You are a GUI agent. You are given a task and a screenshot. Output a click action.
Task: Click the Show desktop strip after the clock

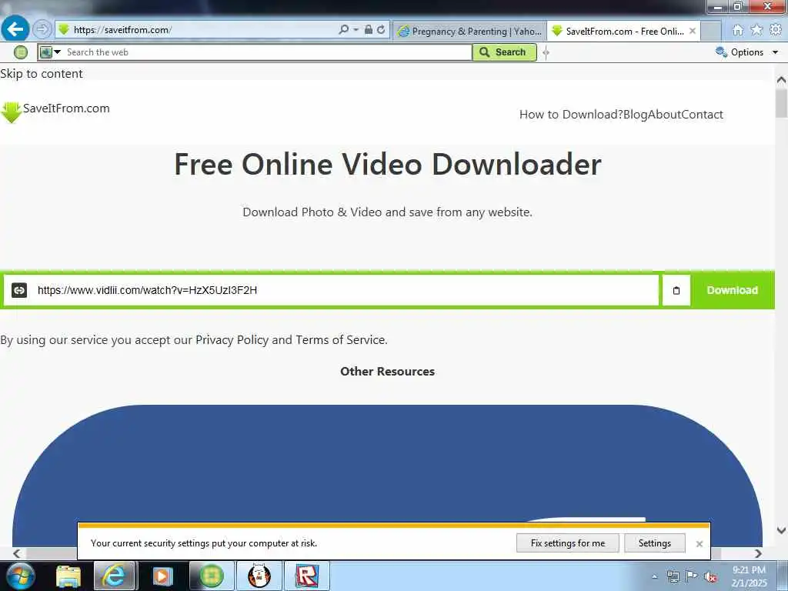coord(782,576)
